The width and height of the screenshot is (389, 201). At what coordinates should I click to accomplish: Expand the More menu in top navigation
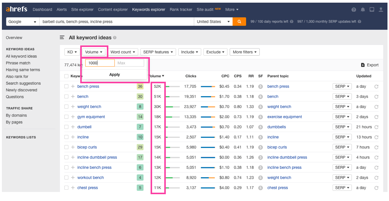coord(232,9)
